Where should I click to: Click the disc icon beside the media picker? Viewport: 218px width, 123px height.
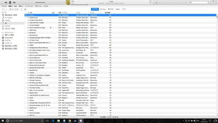click(x=25, y=9)
